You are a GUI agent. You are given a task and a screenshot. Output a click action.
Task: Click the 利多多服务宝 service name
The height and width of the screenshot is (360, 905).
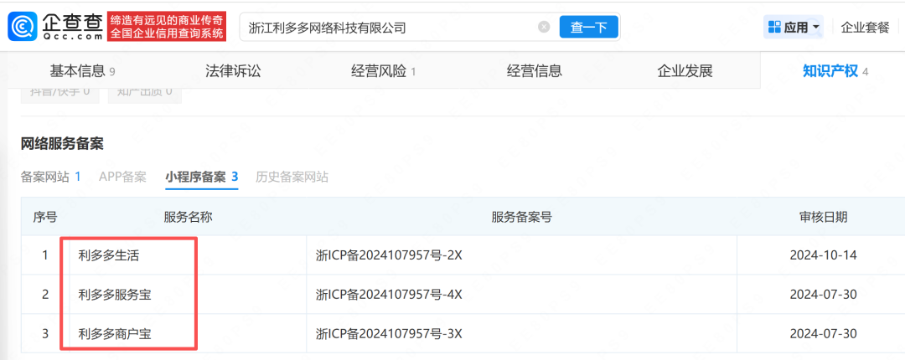tap(115, 294)
